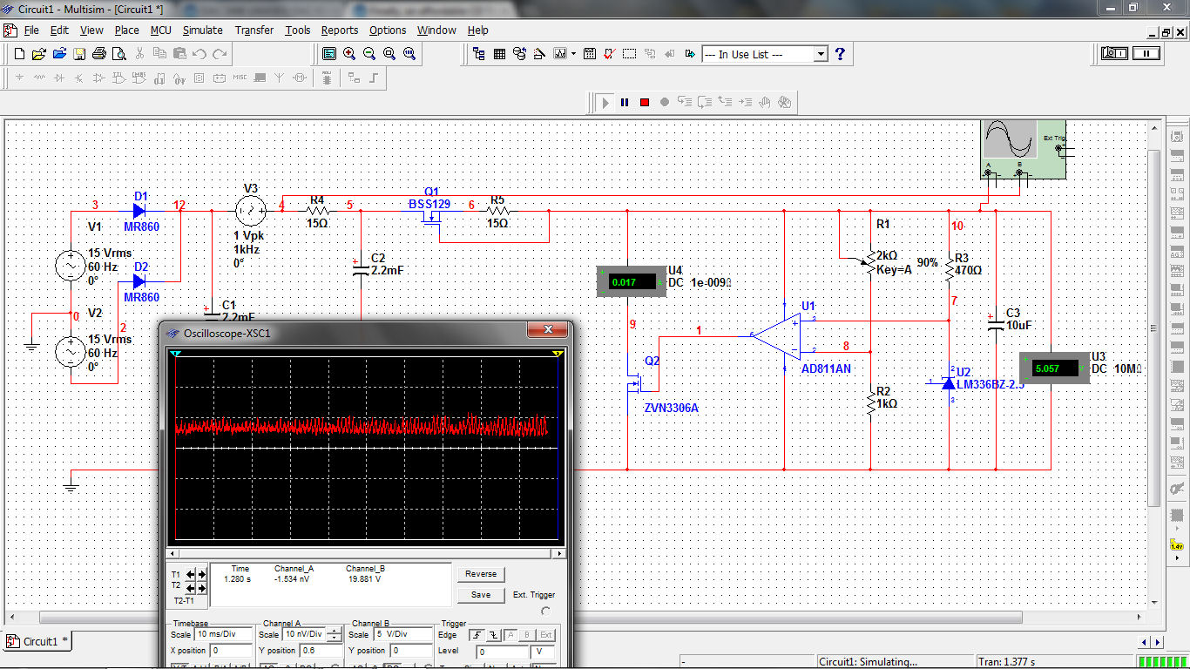Open Print Preview icon
This screenshot has height=669, width=1190.
(119, 54)
